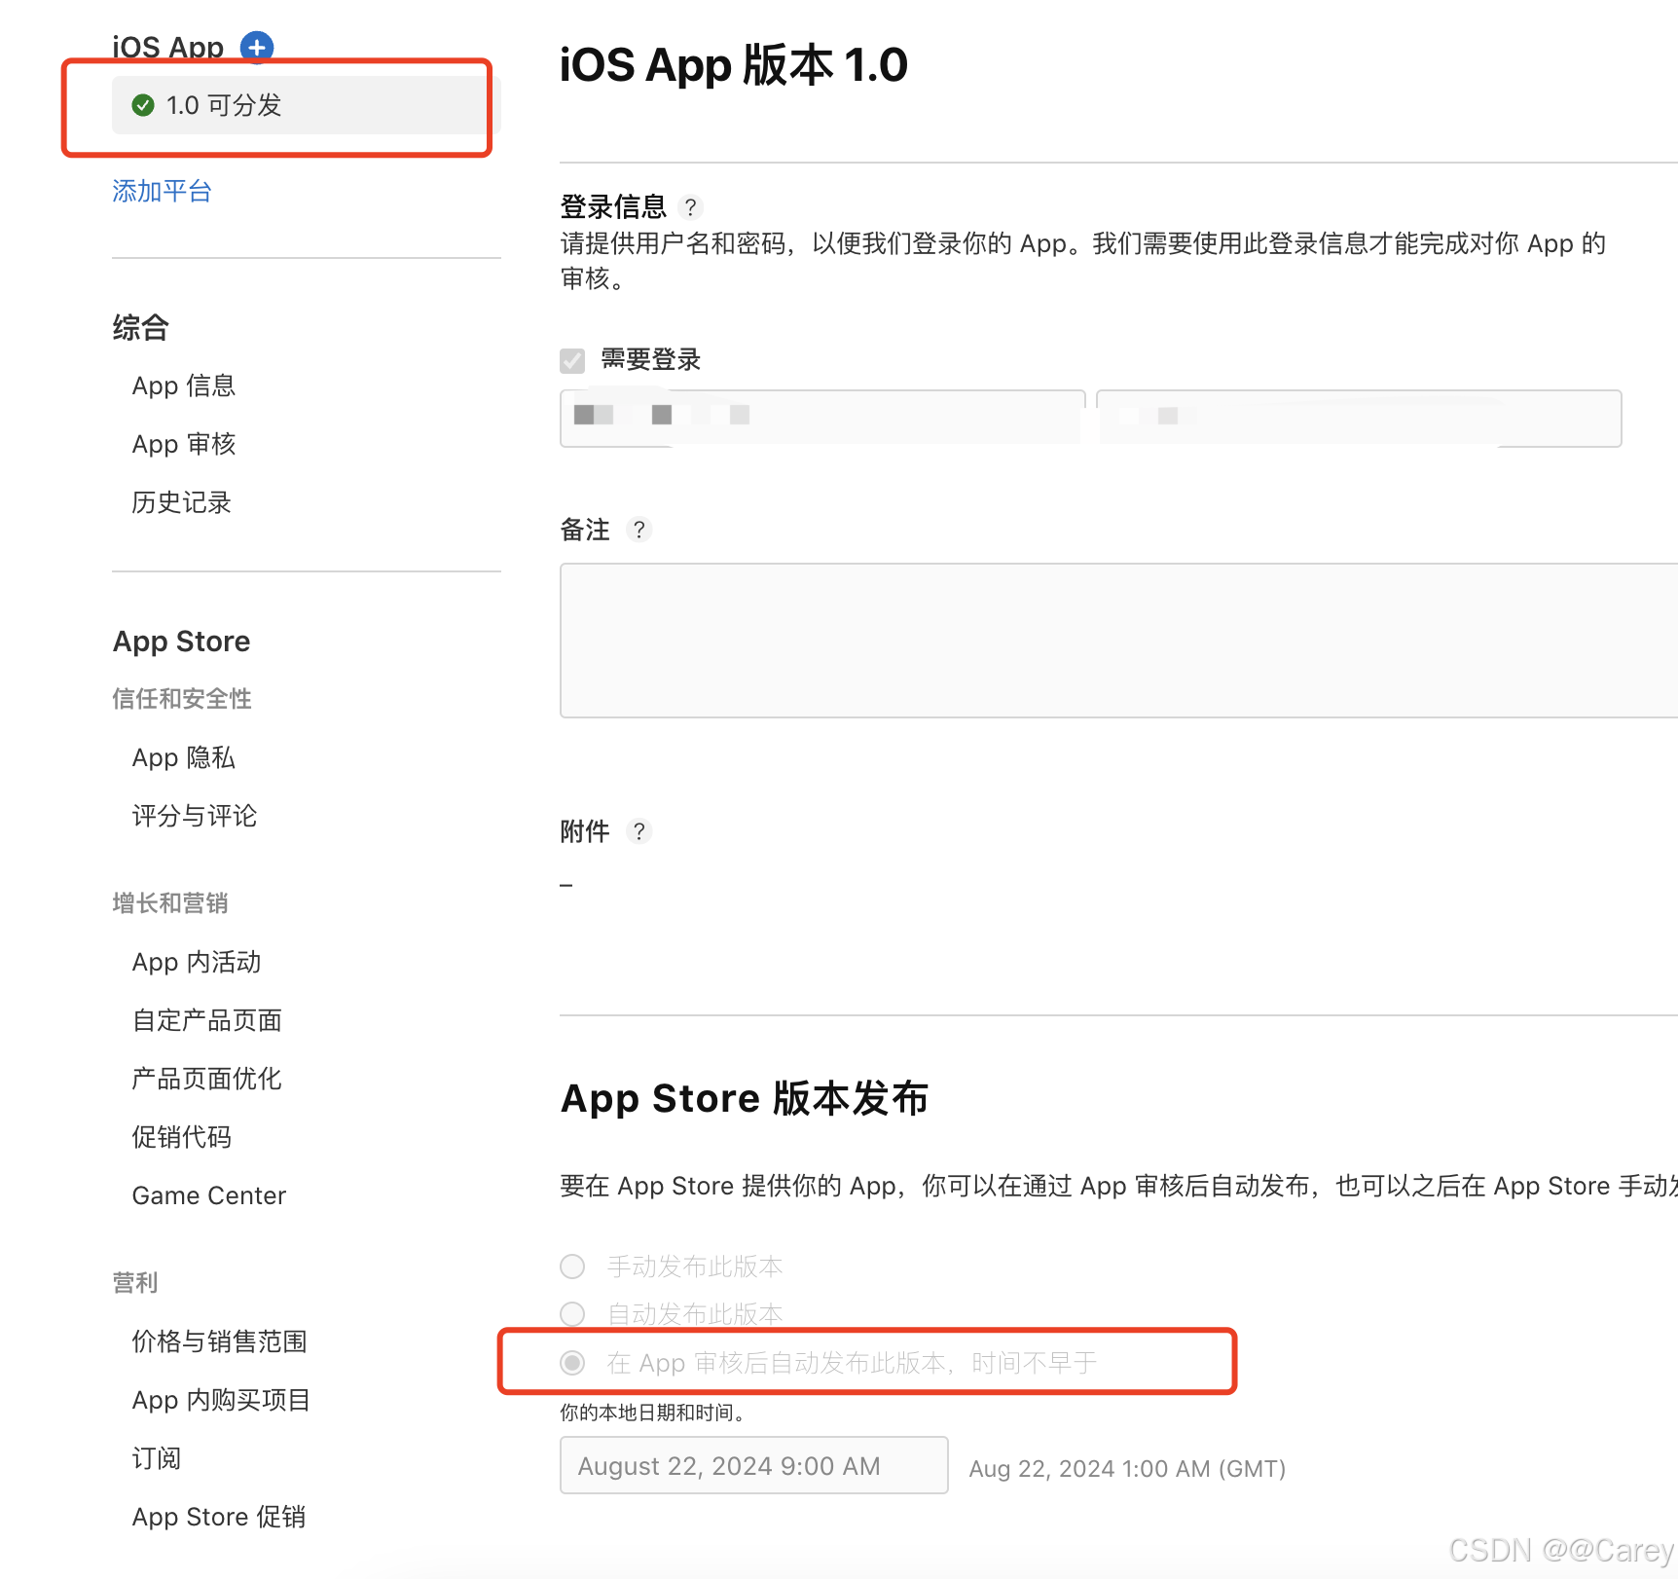The width and height of the screenshot is (1678, 1579).
Task: Click the App Store 版本发布 heading
Action: click(745, 1098)
